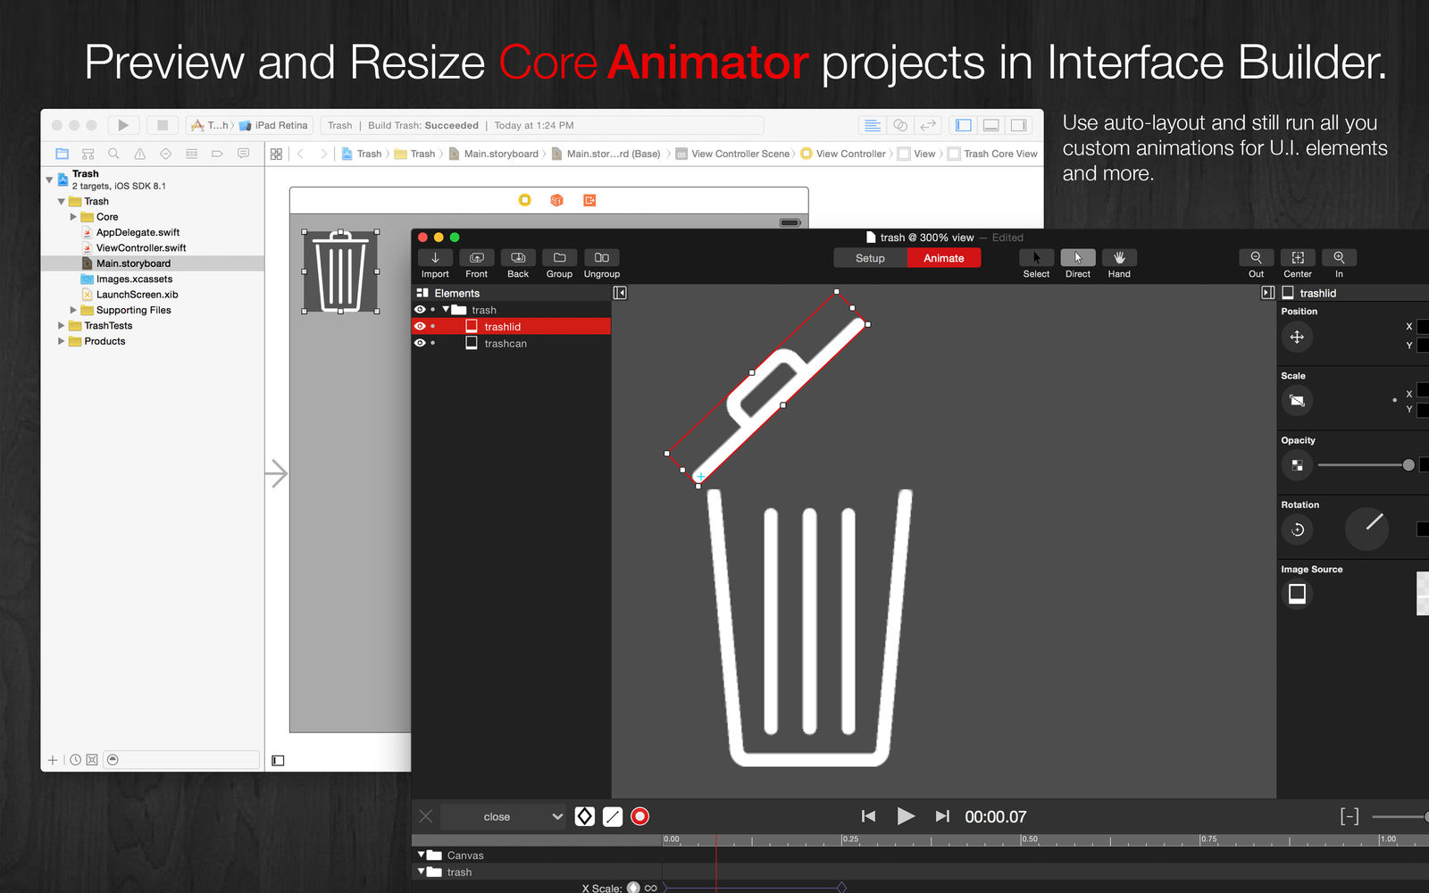
Task: Click the timeline zoom slider
Action: pyautogui.click(x=1400, y=816)
